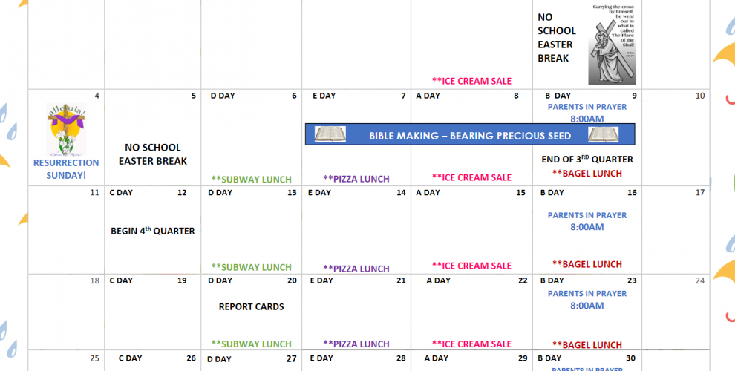Image resolution: width=735 pixels, height=371 pixels.
Task: Select End of 3rd Quarter text
Action: click(587, 159)
